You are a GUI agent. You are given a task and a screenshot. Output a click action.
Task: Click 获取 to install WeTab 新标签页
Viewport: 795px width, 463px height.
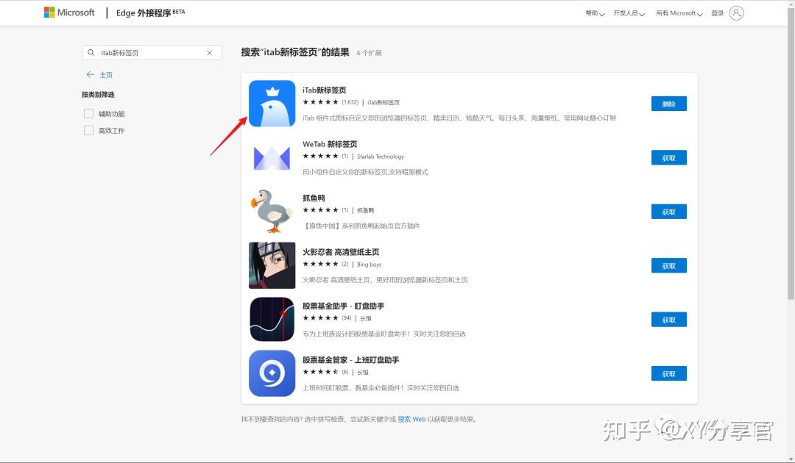pyautogui.click(x=668, y=157)
